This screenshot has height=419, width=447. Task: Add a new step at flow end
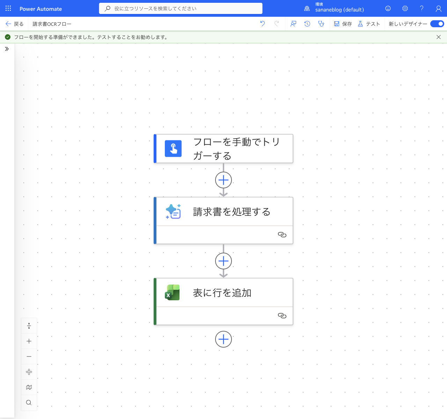[223, 339]
